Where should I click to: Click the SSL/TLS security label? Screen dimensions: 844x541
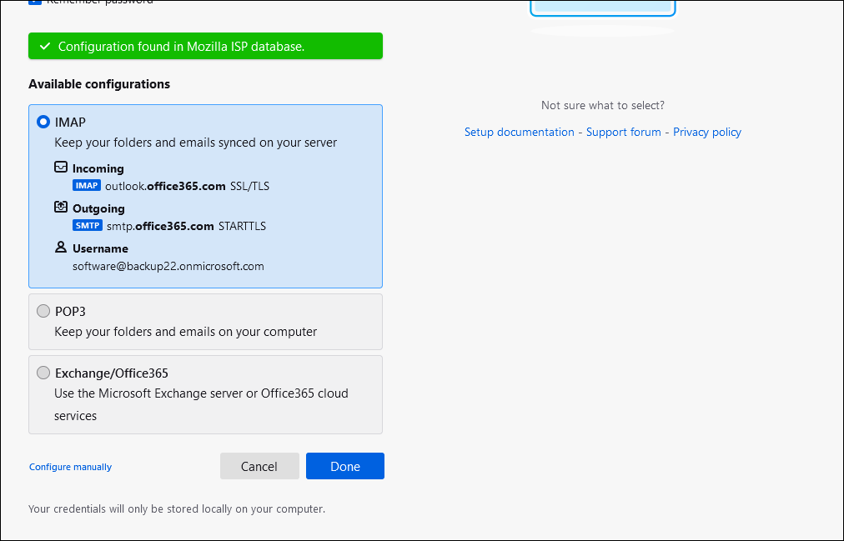point(249,186)
